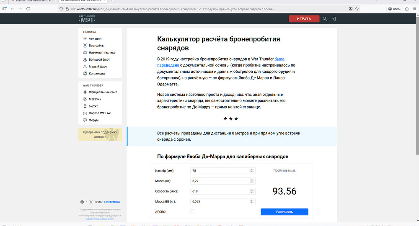Open the Тема Системная theme selector
This screenshot has height=226, width=419.
[x=112, y=202]
